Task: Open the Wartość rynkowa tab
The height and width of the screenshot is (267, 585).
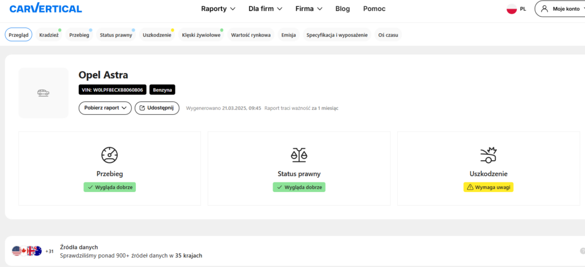Action: pyautogui.click(x=251, y=35)
